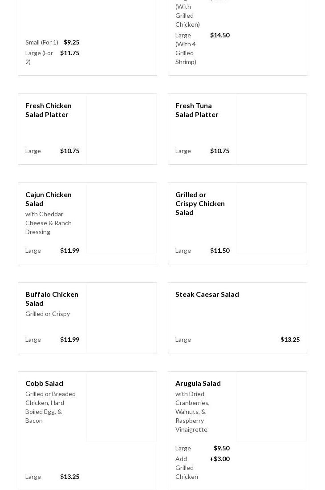325x490 pixels.
Task: Open the Buffalo Chicken Salad item
Action: point(52,299)
